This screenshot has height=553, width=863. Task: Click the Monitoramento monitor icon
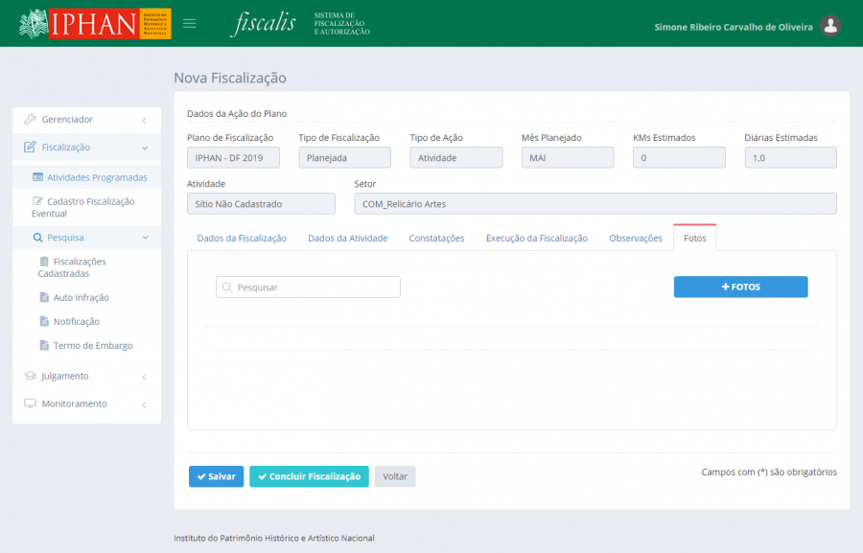(x=30, y=403)
